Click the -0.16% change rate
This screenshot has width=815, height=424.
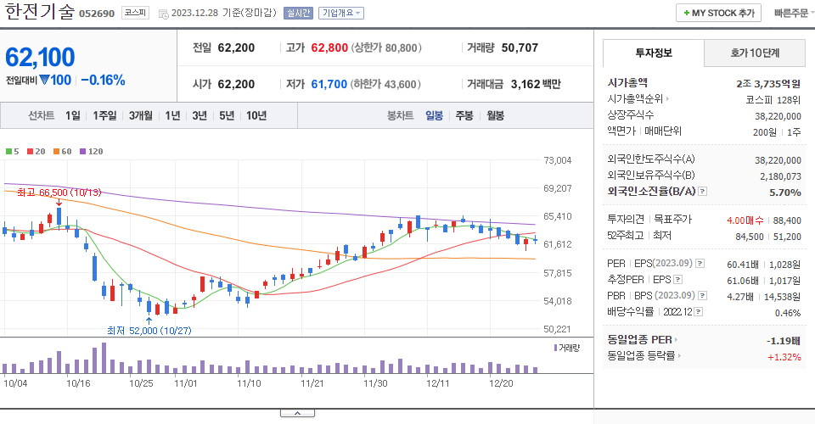tap(103, 80)
